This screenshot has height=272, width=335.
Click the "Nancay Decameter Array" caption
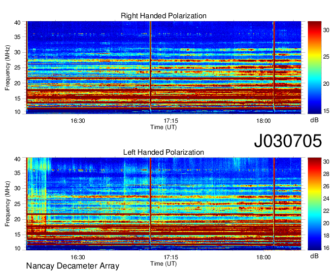click(72, 266)
